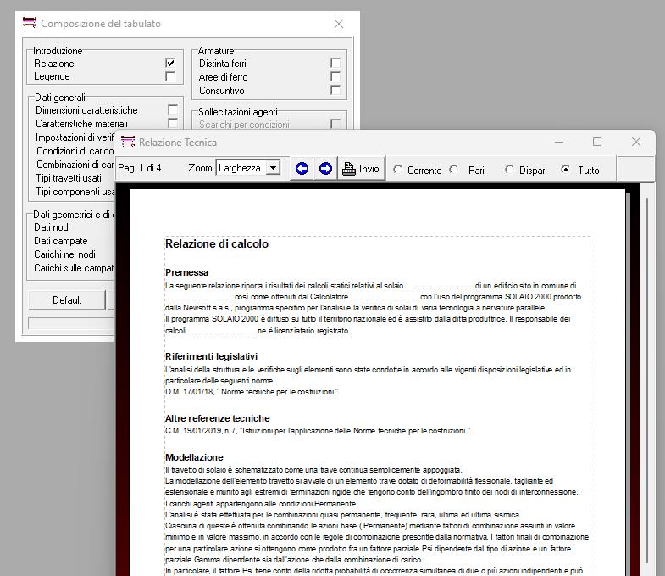The image size is (665, 576).
Task: Close the Composizione del tabulato dialog
Action: [339, 24]
